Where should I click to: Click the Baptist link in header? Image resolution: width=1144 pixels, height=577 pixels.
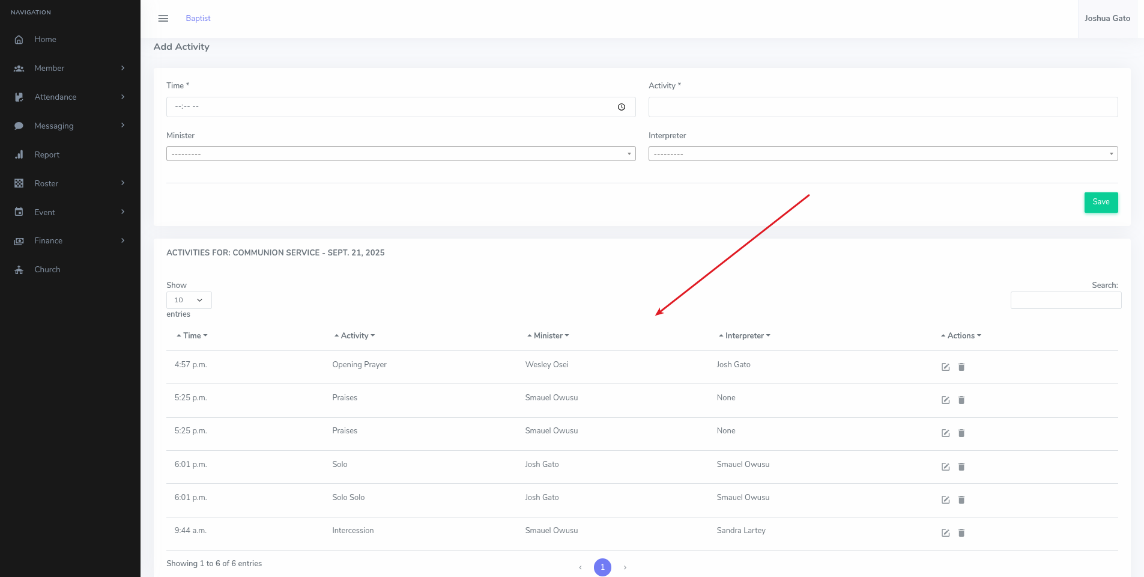pyautogui.click(x=198, y=19)
